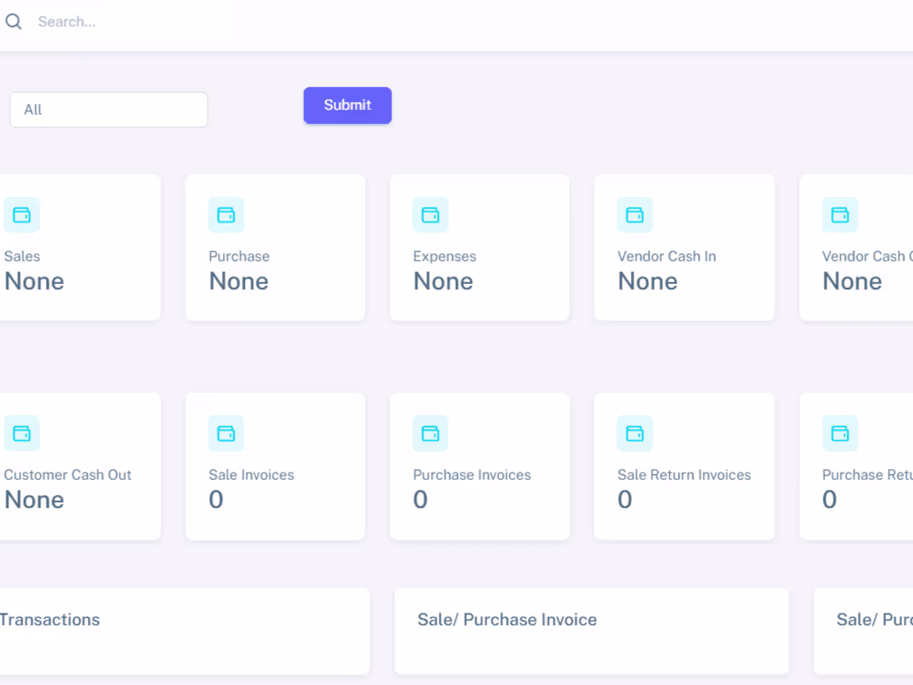Image resolution: width=913 pixels, height=685 pixels.
Task: Select the Sale Invoices wallet icon
Action: [x=226, y=433]
